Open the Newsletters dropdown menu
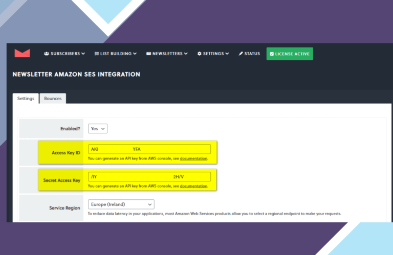The height and width of the screenshot is (255, 393). point(167,54)
